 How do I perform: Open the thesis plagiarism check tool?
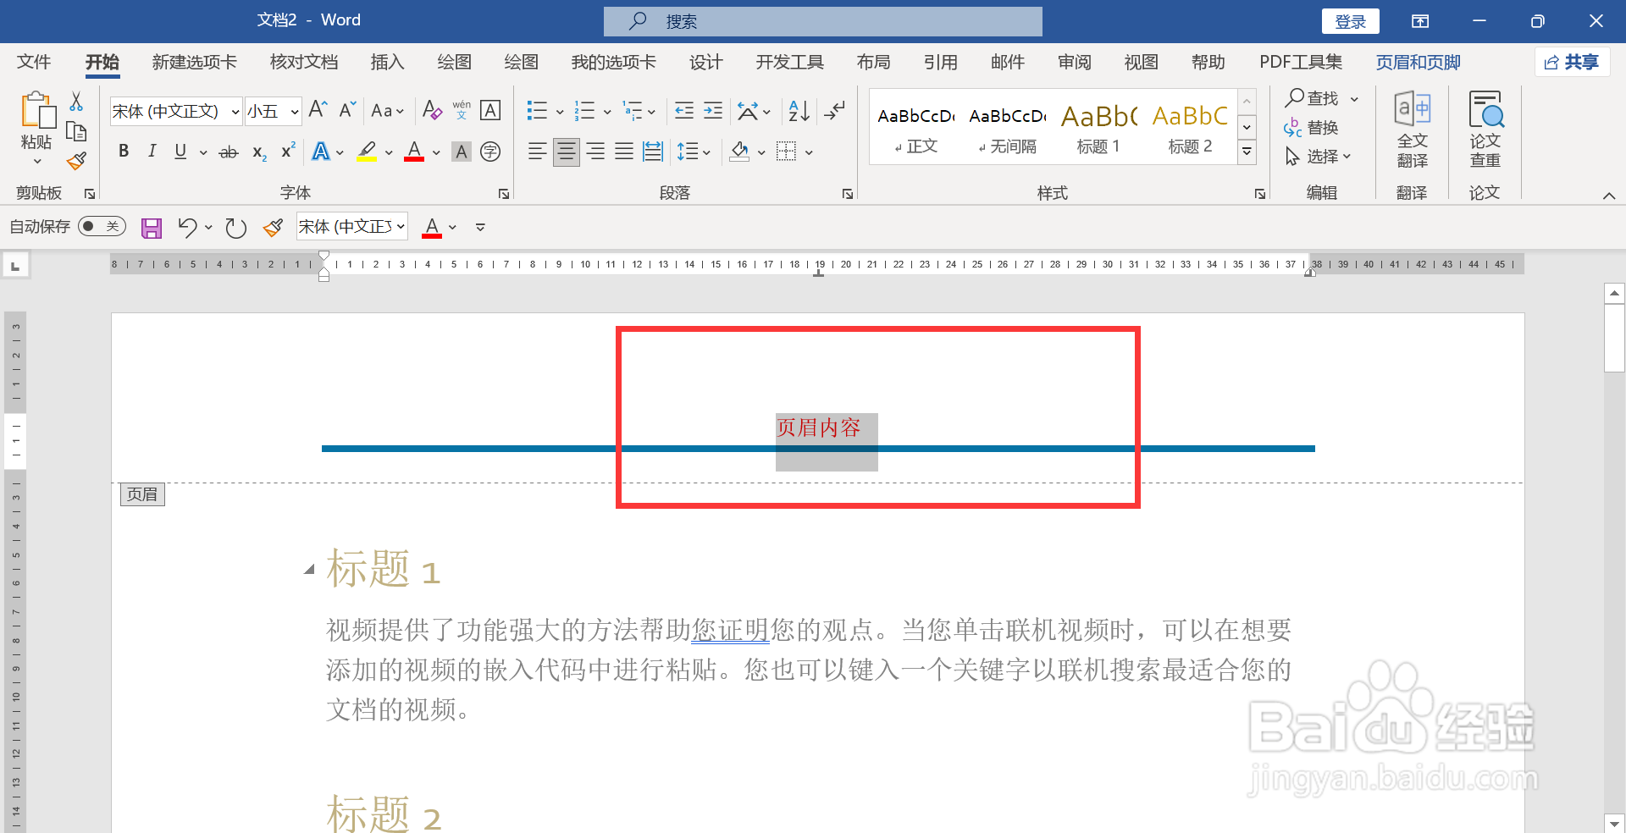tap(1485, 130)
